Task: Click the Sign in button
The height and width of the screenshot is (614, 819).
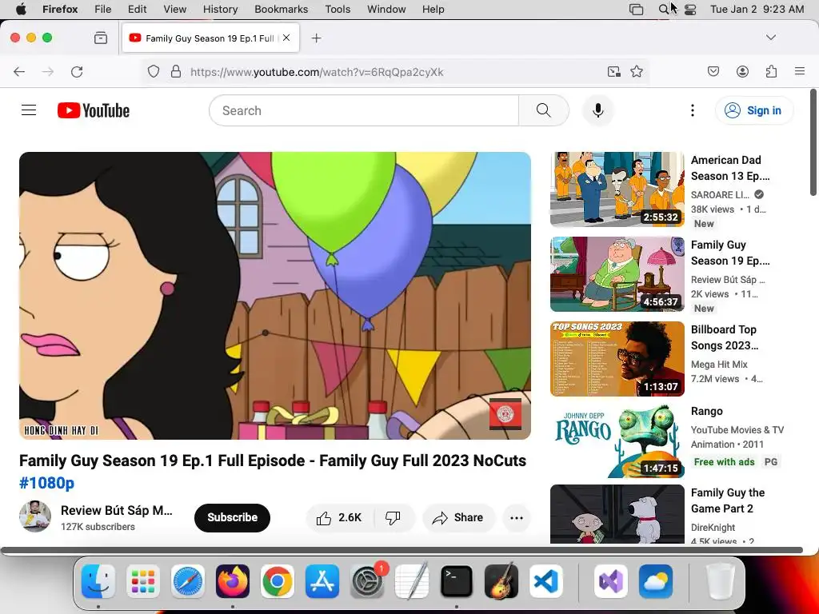Action: [753, 110]
